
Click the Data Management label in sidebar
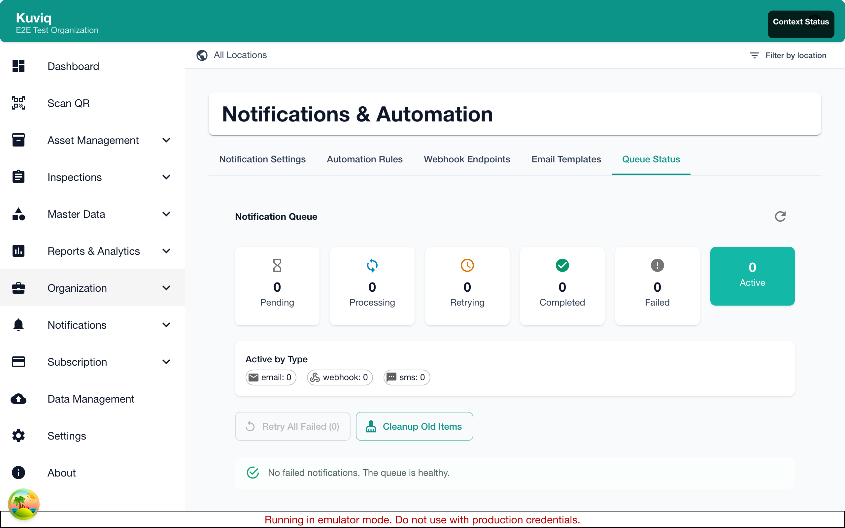pyautogui.click(x=91, y=399)
